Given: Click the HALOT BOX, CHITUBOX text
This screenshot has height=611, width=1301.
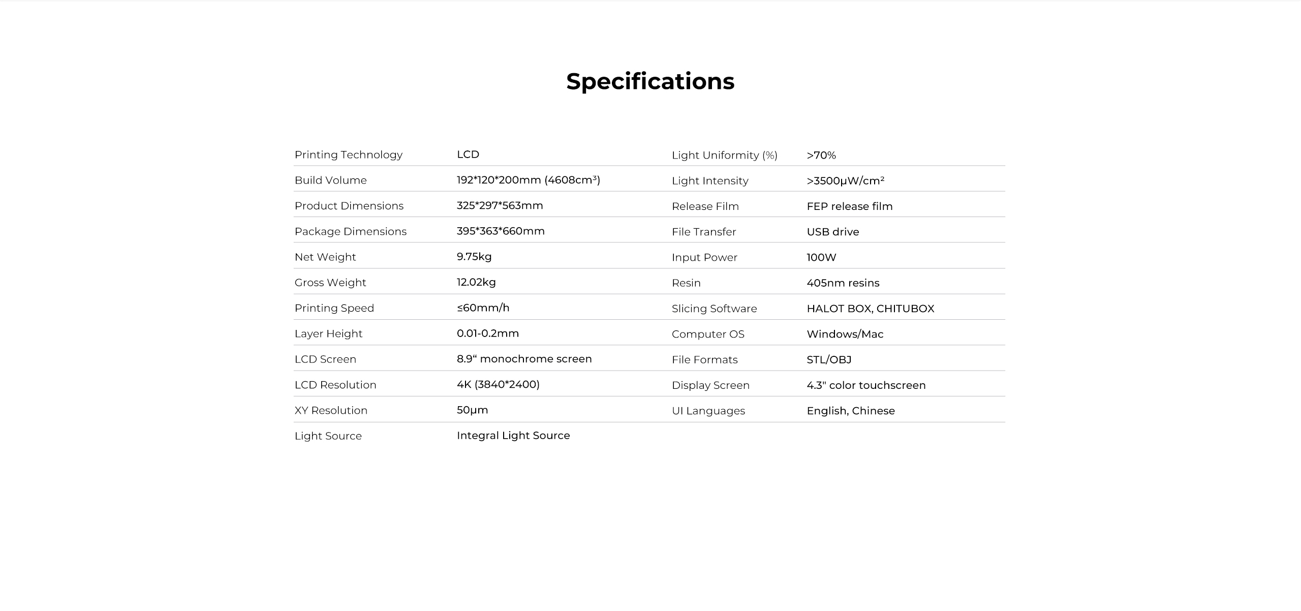Looking at the screenshot, I should tap(870, 309).
